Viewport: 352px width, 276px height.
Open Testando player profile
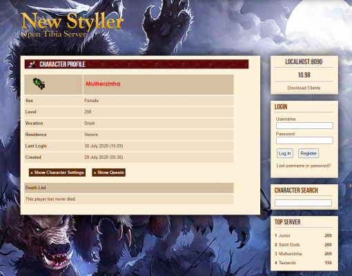point(287,263)
